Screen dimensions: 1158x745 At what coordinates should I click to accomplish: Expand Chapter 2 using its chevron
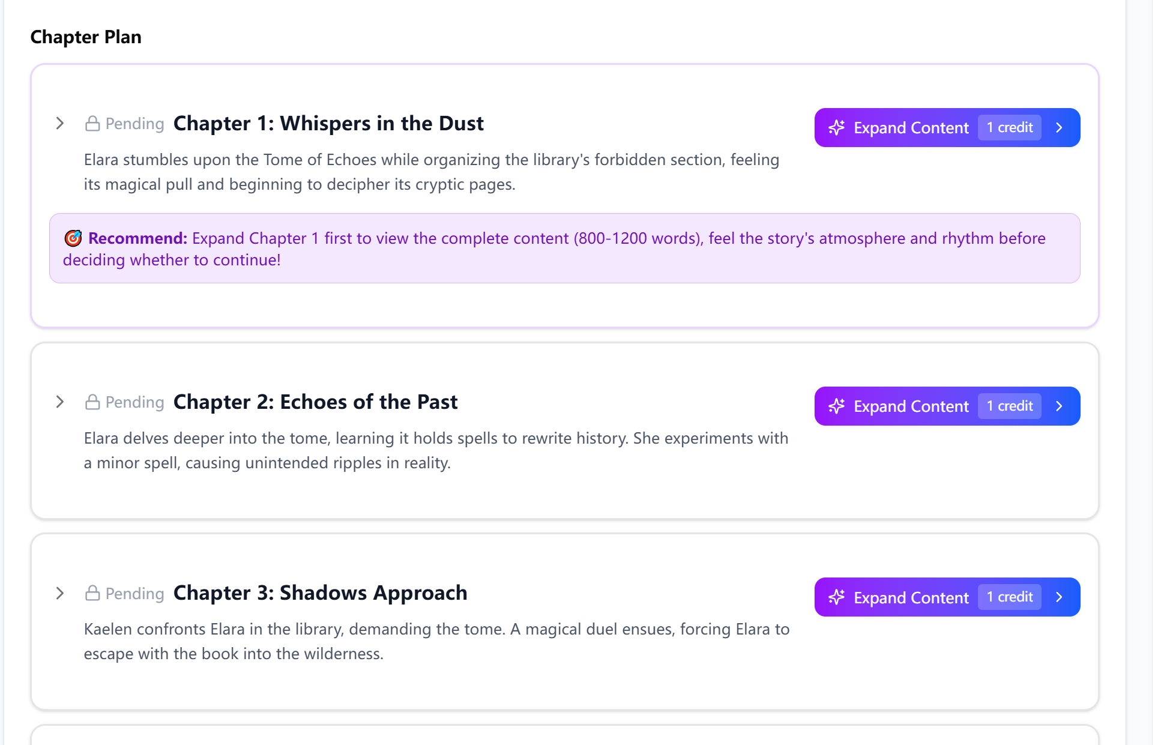click(59, 402)
